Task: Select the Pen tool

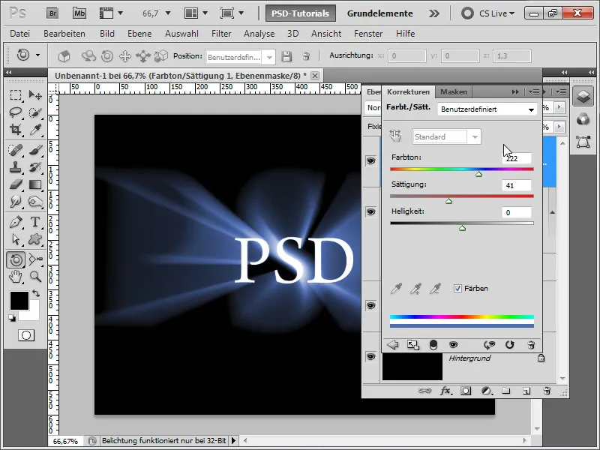Action: coord(16,221)
